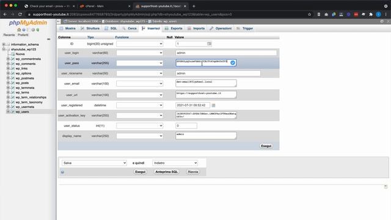
Task: Switch to the cPanel - Main browser tab
Action: [104, 6]
